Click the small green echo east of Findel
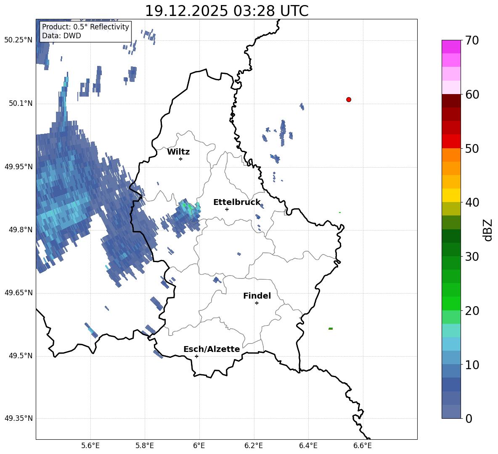The width and height of the screenshot is (498, 454). pyautogui.click(x=331, y=328)
